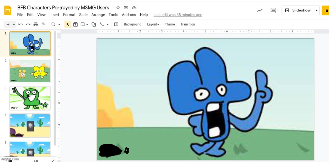Open the shape tool

click(94, 25)
